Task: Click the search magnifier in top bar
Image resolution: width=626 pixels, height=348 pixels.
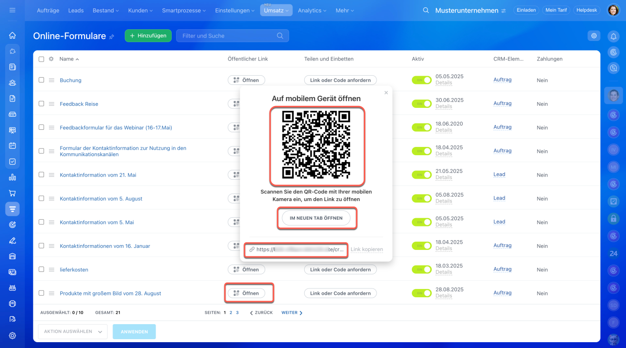Action: (x=426, y=10)
